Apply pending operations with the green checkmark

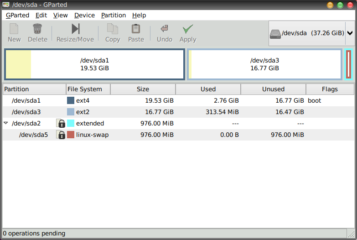[187, 29]
